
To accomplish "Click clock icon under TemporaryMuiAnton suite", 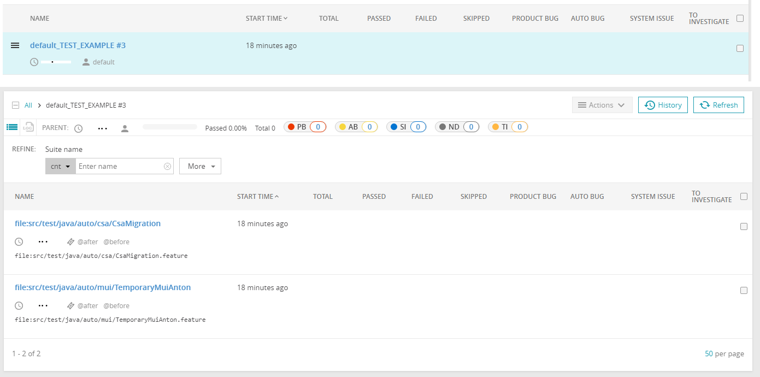I will click(19, 305).
